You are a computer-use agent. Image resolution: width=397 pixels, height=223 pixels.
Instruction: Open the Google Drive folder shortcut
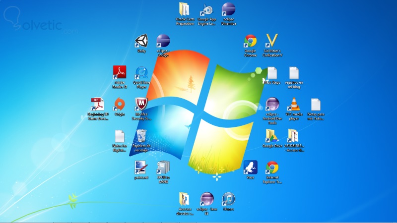[272, 139]
